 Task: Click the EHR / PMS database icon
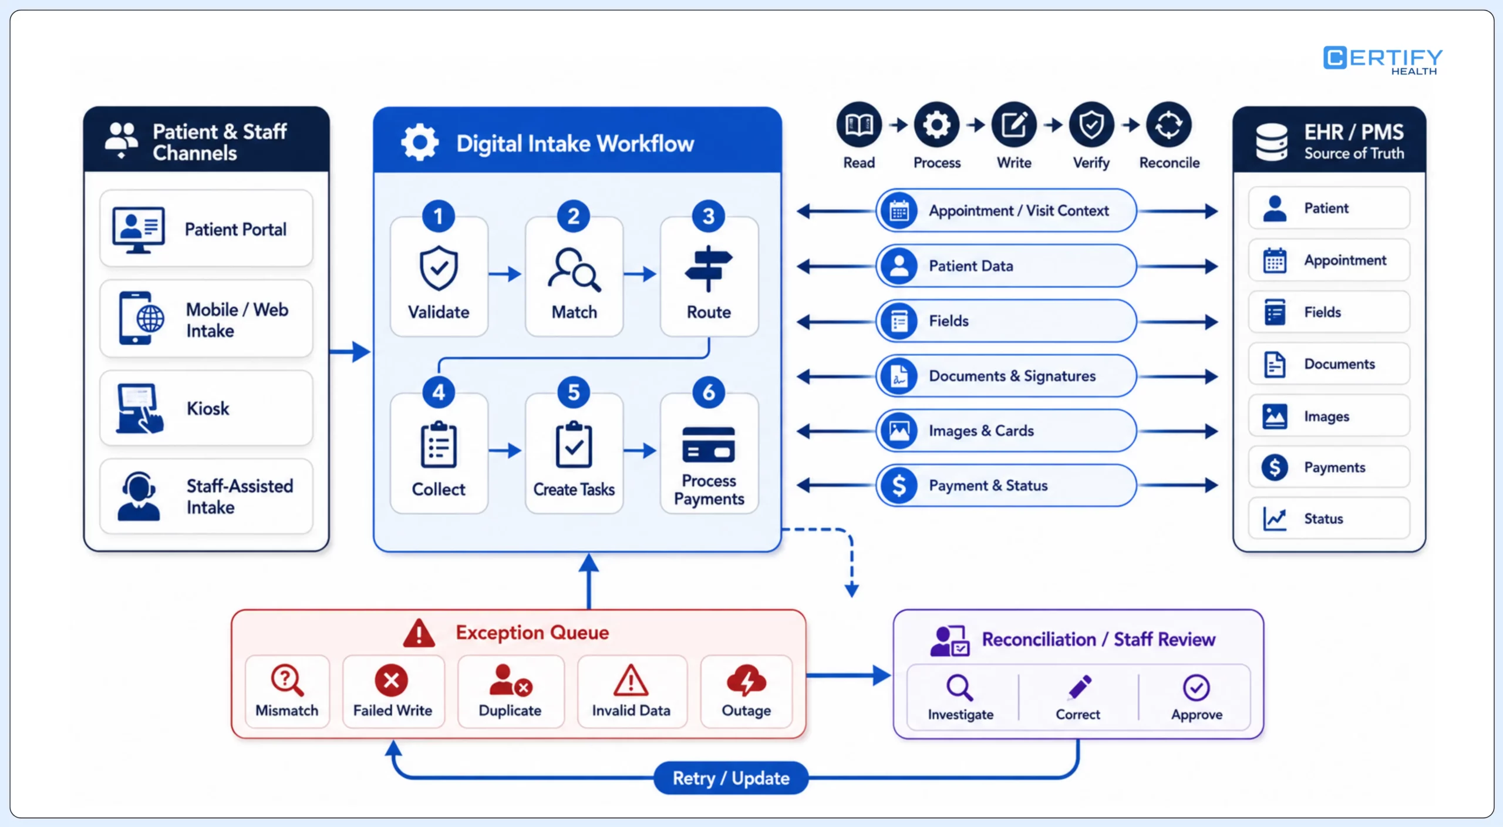click(x=1271, y=142)
